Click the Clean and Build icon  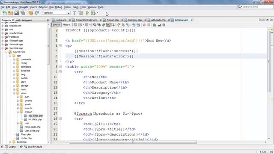point(81,13)
